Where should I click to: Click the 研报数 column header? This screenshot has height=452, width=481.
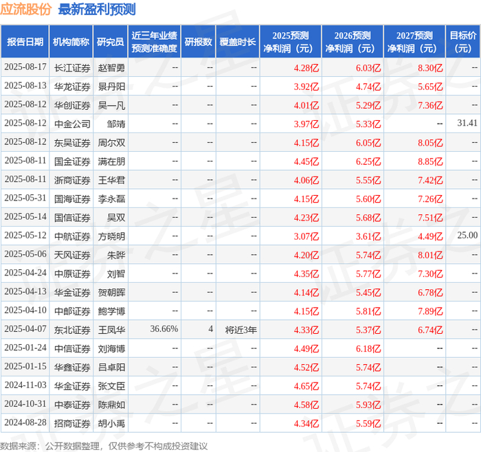pyautogui.click(x=198, y=42)
